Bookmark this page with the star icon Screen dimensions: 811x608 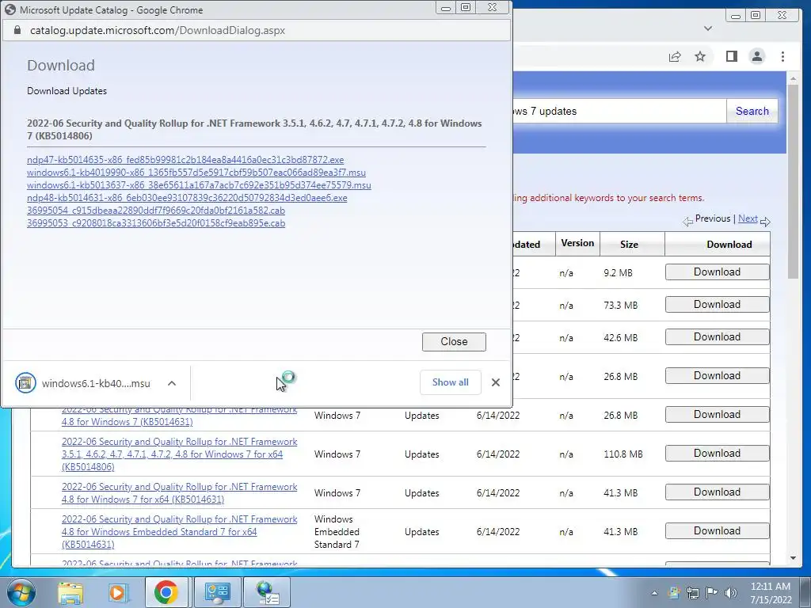(x=700, y=56)
